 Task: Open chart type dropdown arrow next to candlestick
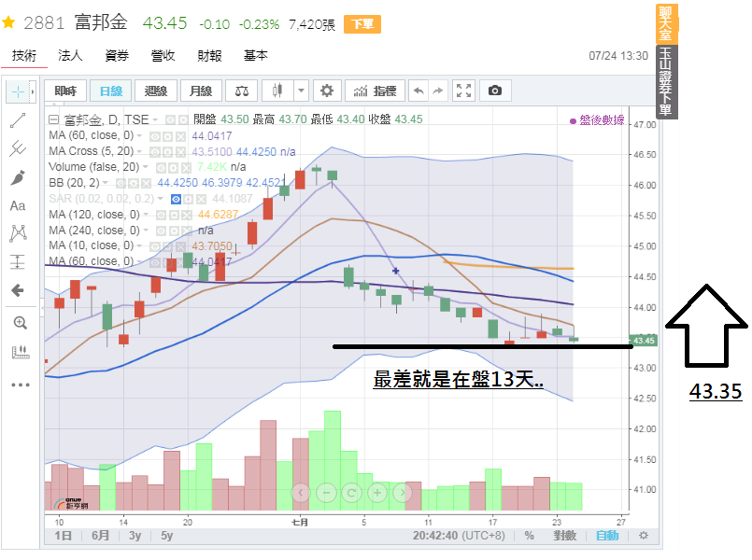(x=301, y=91)
